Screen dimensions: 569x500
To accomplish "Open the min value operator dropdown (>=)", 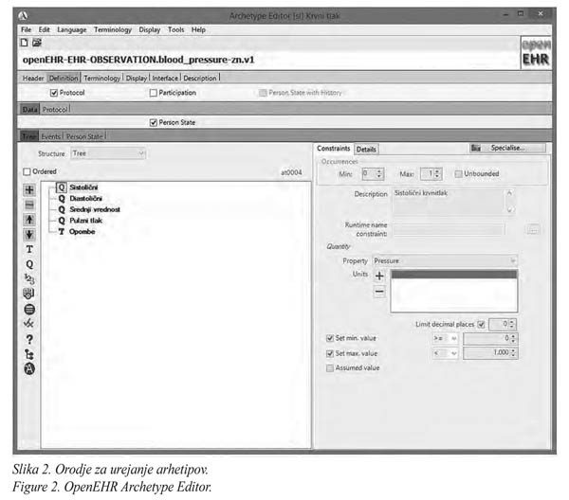I will point(446,338).
